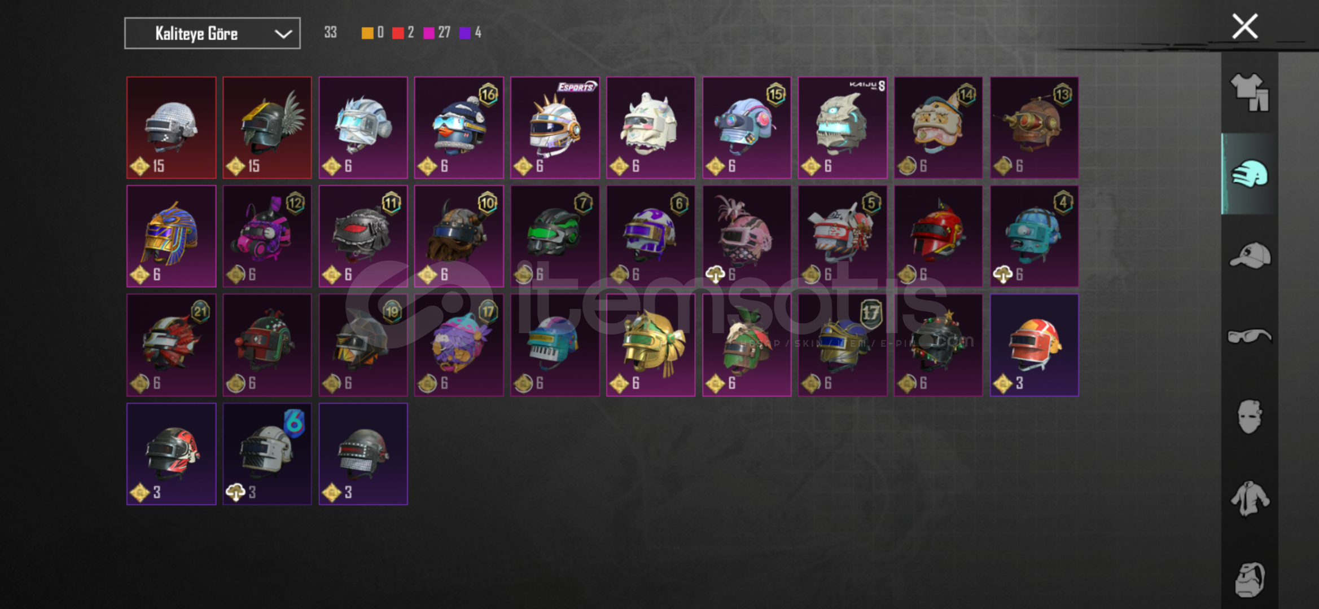Select the orange quality filter swatch
Viewport: 1319px width, 609px height.
click(x=367, y=33)
